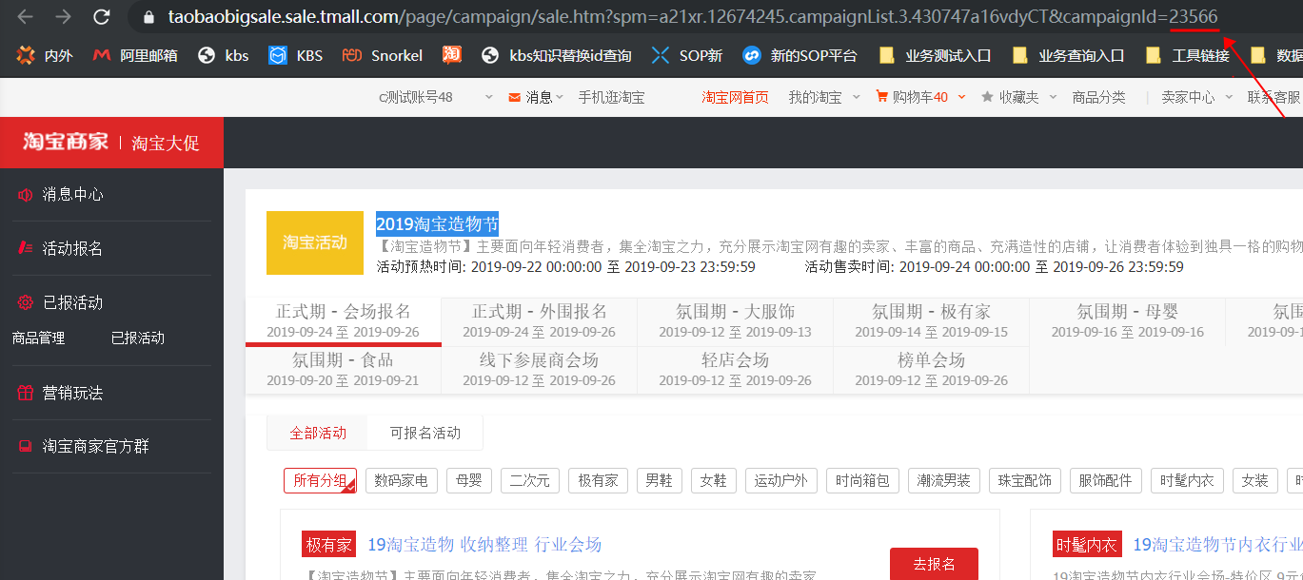Expand the 卖家中心 dropdown arrow
1303x580 pixels.
(x=1229, y=97)
